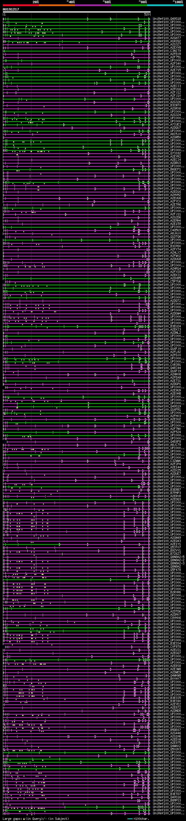Select hit UniRef100_Q4WAX2
The width and height of the screenshot is (186, 821).
[167, 746]
